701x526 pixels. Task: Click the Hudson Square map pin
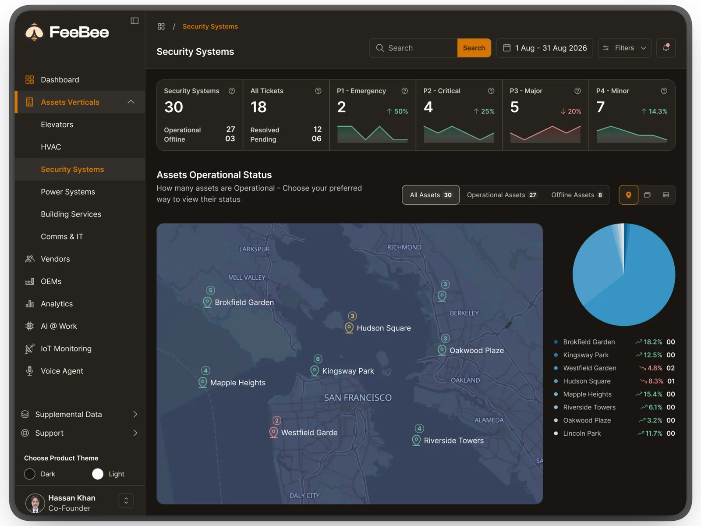pos(349,328)
